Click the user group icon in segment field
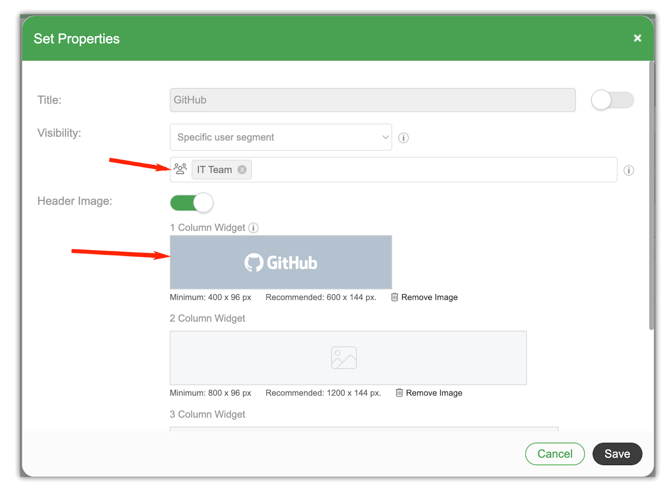This screenshot has height=496, width=672. [x=180, y=169]
